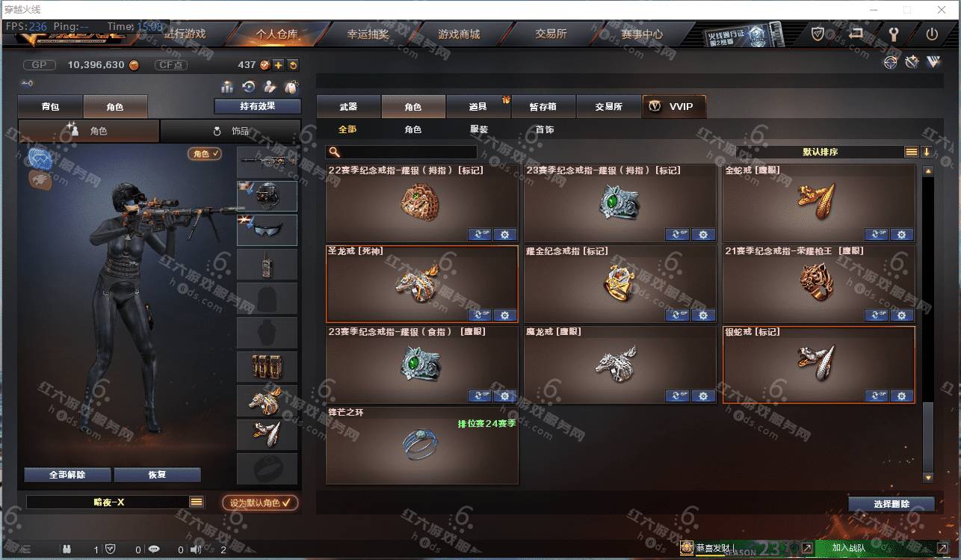The height and width of the screenshot is (560, 961).
Task: Click gear icon on 金蛇戒 item card
Action: tap(901, 235)
